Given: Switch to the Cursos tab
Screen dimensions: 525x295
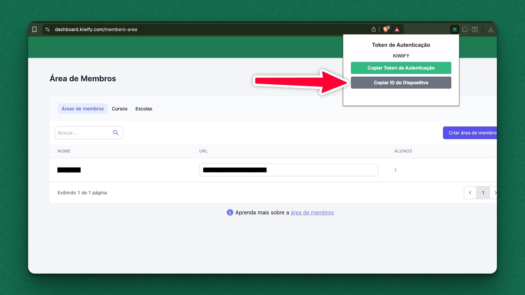Looking at the screenshot, I should (120, 109).
